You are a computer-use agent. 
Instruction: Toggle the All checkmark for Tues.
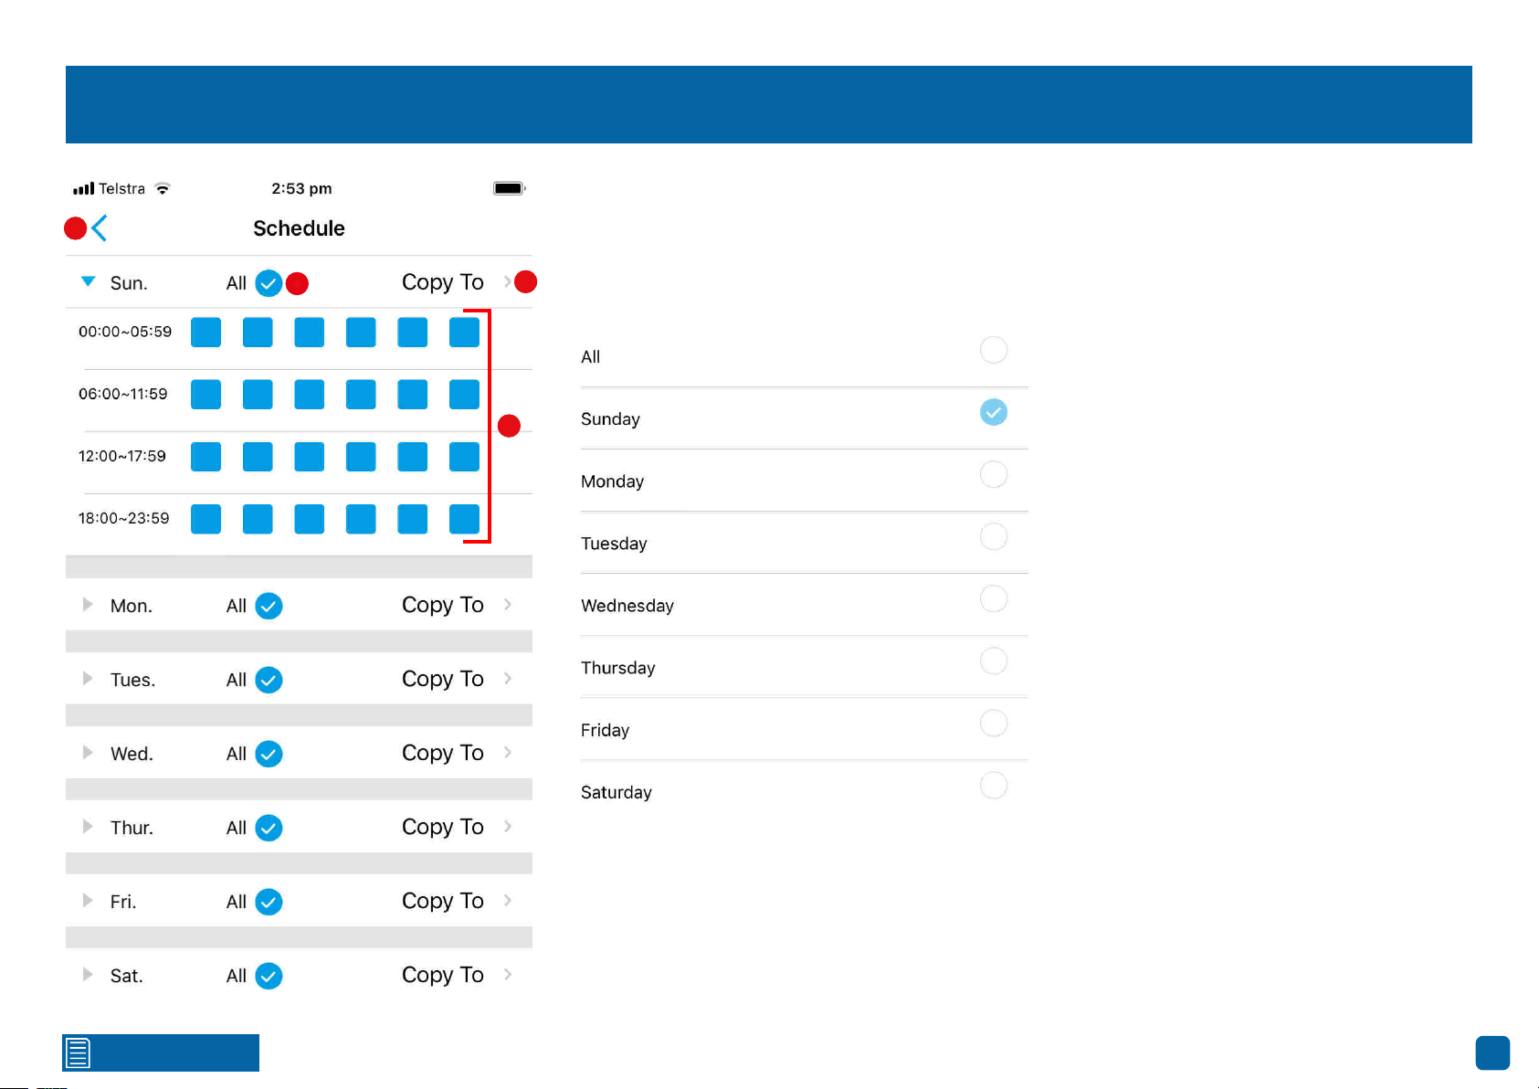pyautogui.click(x=269, y=680)
